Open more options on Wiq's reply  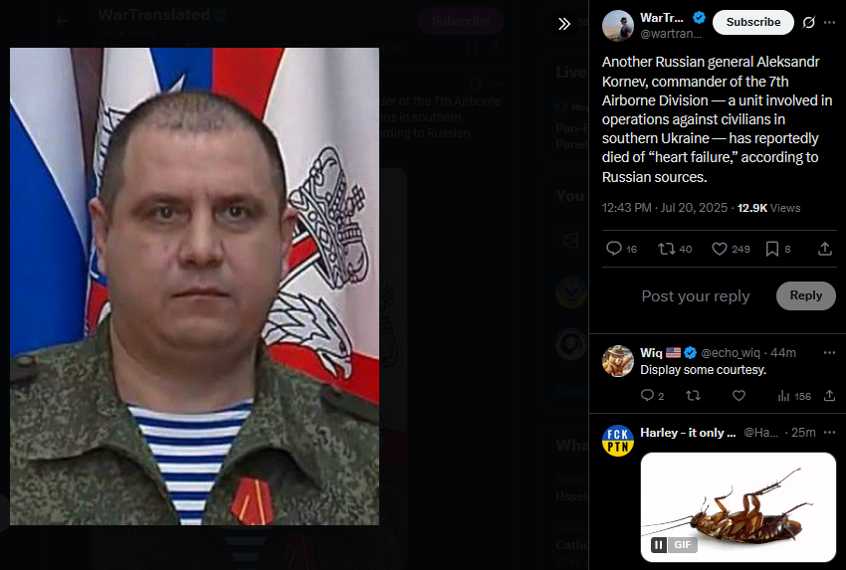click(829, 353)
